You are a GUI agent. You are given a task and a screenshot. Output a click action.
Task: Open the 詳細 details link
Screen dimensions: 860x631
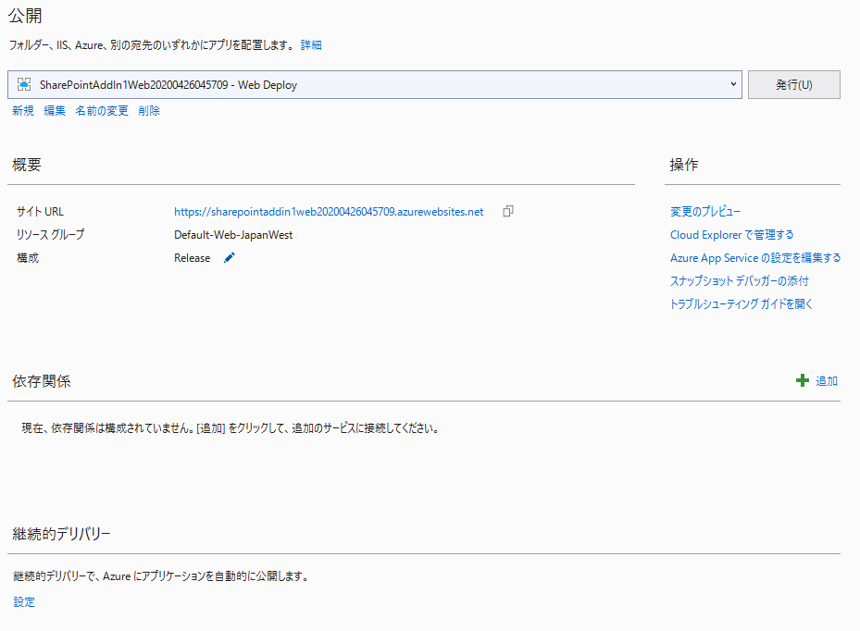[x=311, y=44]
